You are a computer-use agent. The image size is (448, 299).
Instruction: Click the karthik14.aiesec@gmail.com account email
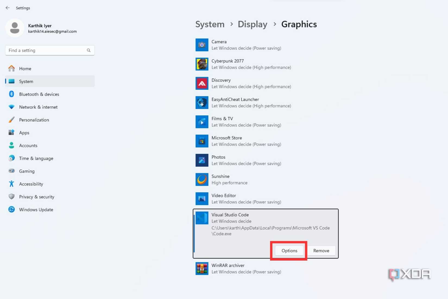point(52,32)
